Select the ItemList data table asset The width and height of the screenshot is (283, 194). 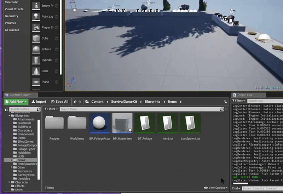168,123
